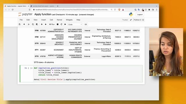Expand the tab search chevron

157,6
